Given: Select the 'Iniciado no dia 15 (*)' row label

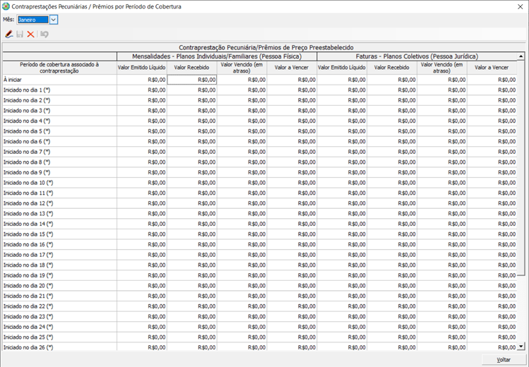Looking at the screenshot, I should point(28,234).
